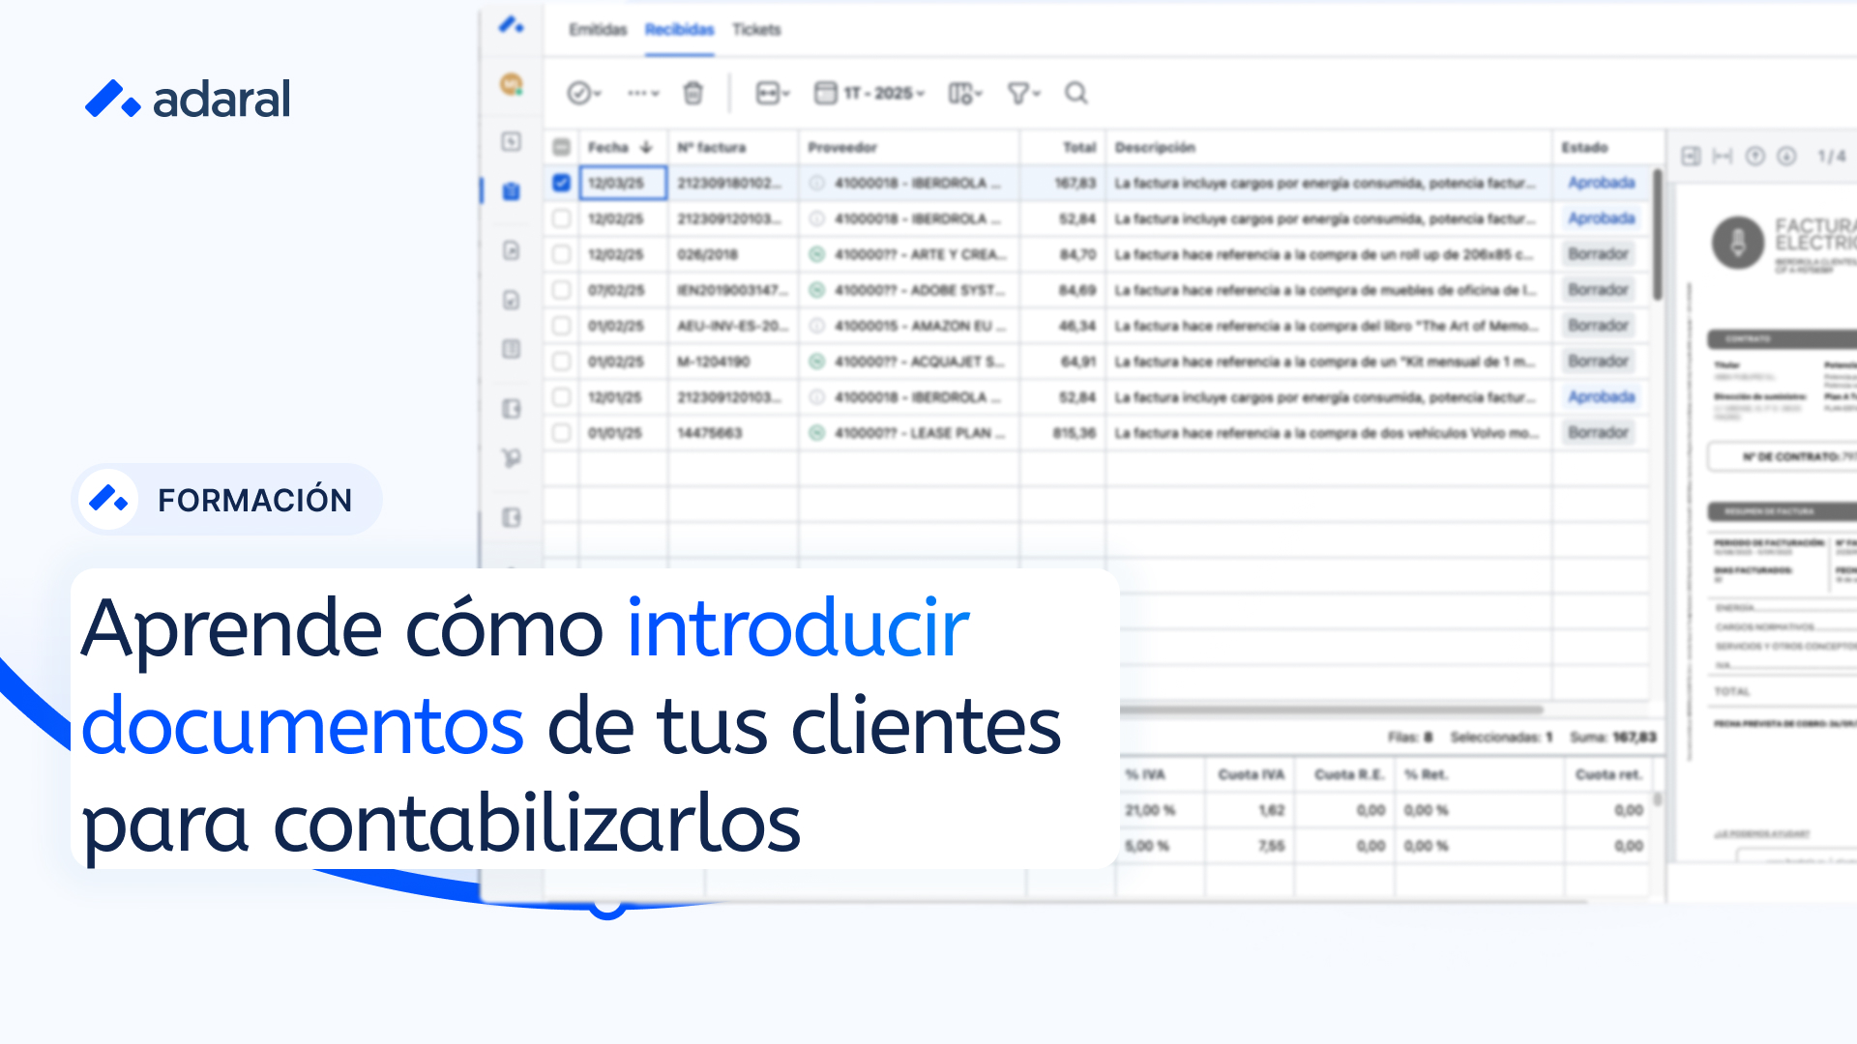Select the Recibidas tab

(x=679, y=29)
